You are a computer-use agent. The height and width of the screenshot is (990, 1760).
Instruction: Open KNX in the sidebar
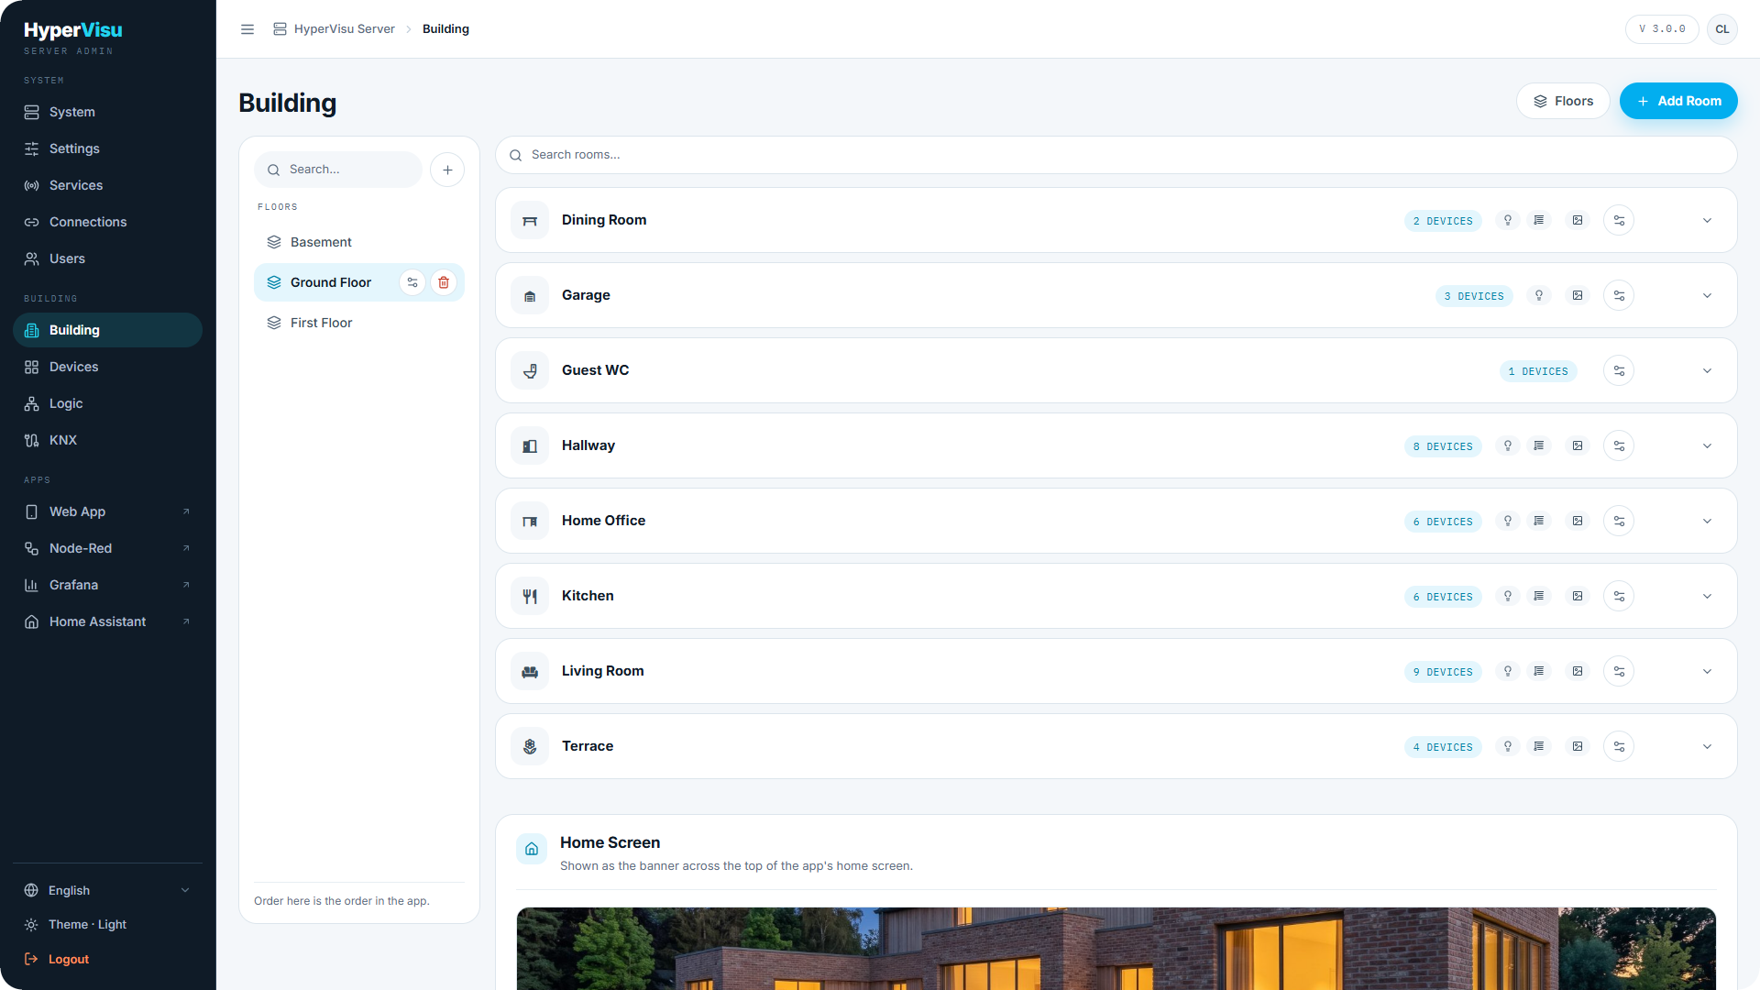coord(108,440)
